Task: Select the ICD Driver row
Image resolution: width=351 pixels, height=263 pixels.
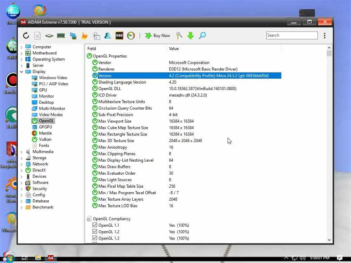Action: coord(186,95)
